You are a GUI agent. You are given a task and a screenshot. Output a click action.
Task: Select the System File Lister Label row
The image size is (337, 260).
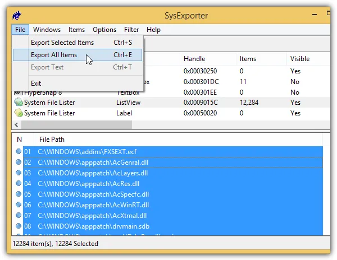click(171, 113)
